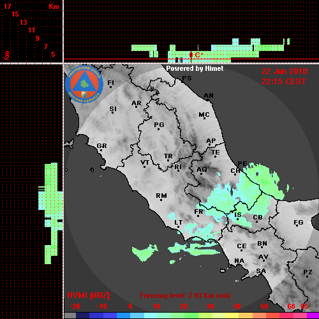Image resolution: width=319 pixels, height=319 pixels.
Task: Click the AV city label
Action: (x=263, y=257)
